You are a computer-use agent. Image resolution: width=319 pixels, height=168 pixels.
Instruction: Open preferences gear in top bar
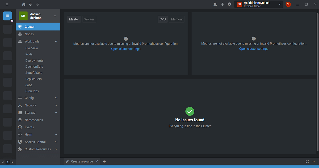(230, 4)
